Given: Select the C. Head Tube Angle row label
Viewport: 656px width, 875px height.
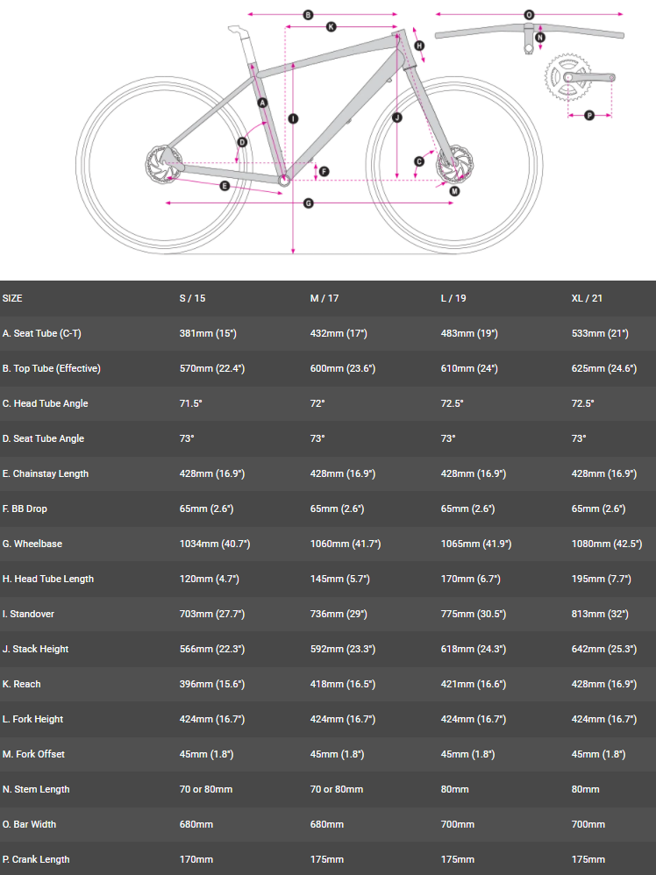Looking at the screenshot, I should tap(46, 403).
